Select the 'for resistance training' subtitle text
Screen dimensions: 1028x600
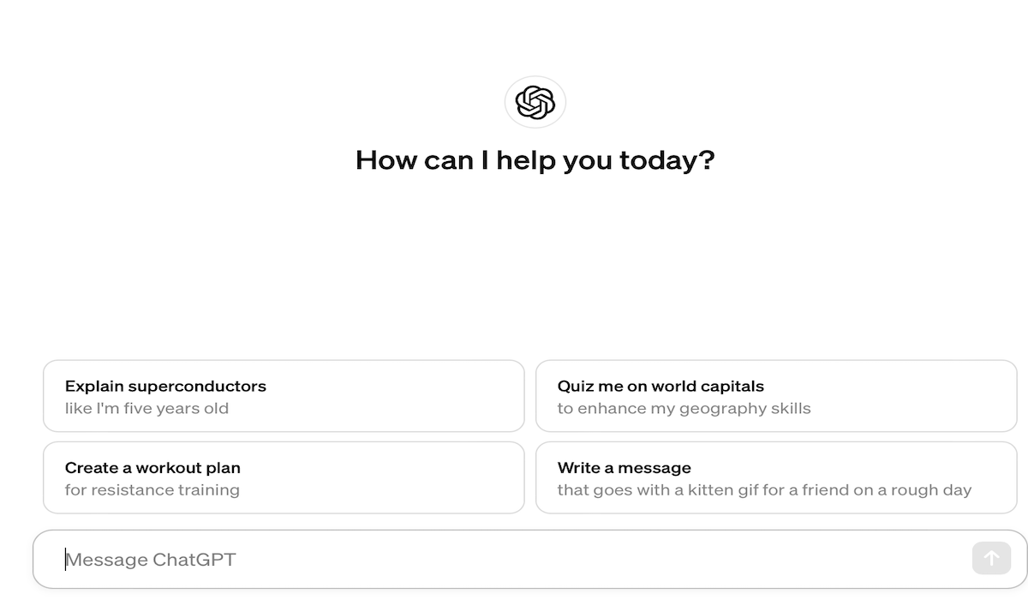coord(152,491)
